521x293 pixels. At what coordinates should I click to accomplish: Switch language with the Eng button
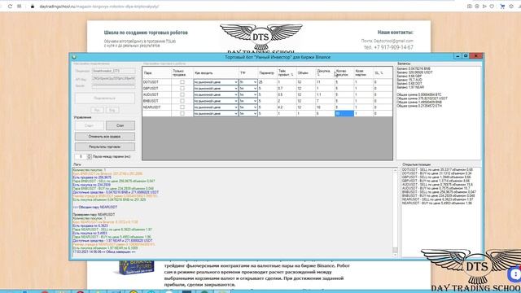[112, 110]
